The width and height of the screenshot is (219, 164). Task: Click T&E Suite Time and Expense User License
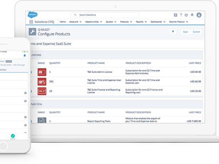pyautogui.click(x=104, y=81)
